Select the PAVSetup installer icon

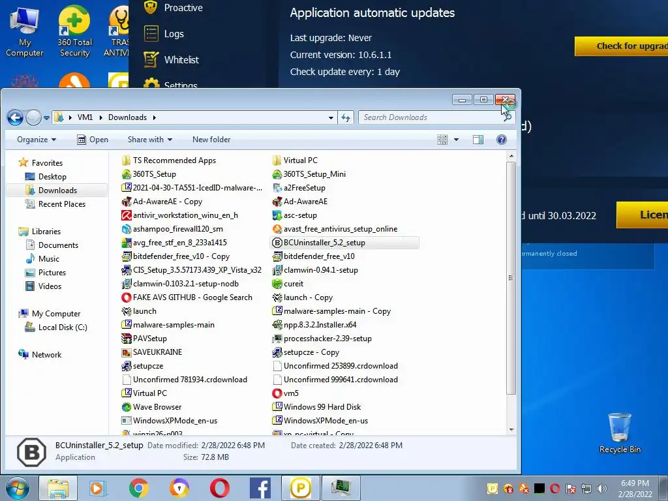[126, 339]
